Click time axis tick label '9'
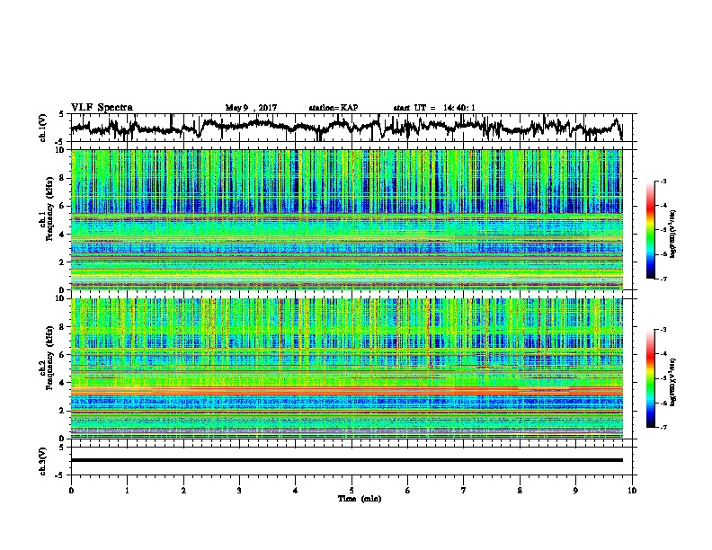712x550 pixels. point(575,491)
